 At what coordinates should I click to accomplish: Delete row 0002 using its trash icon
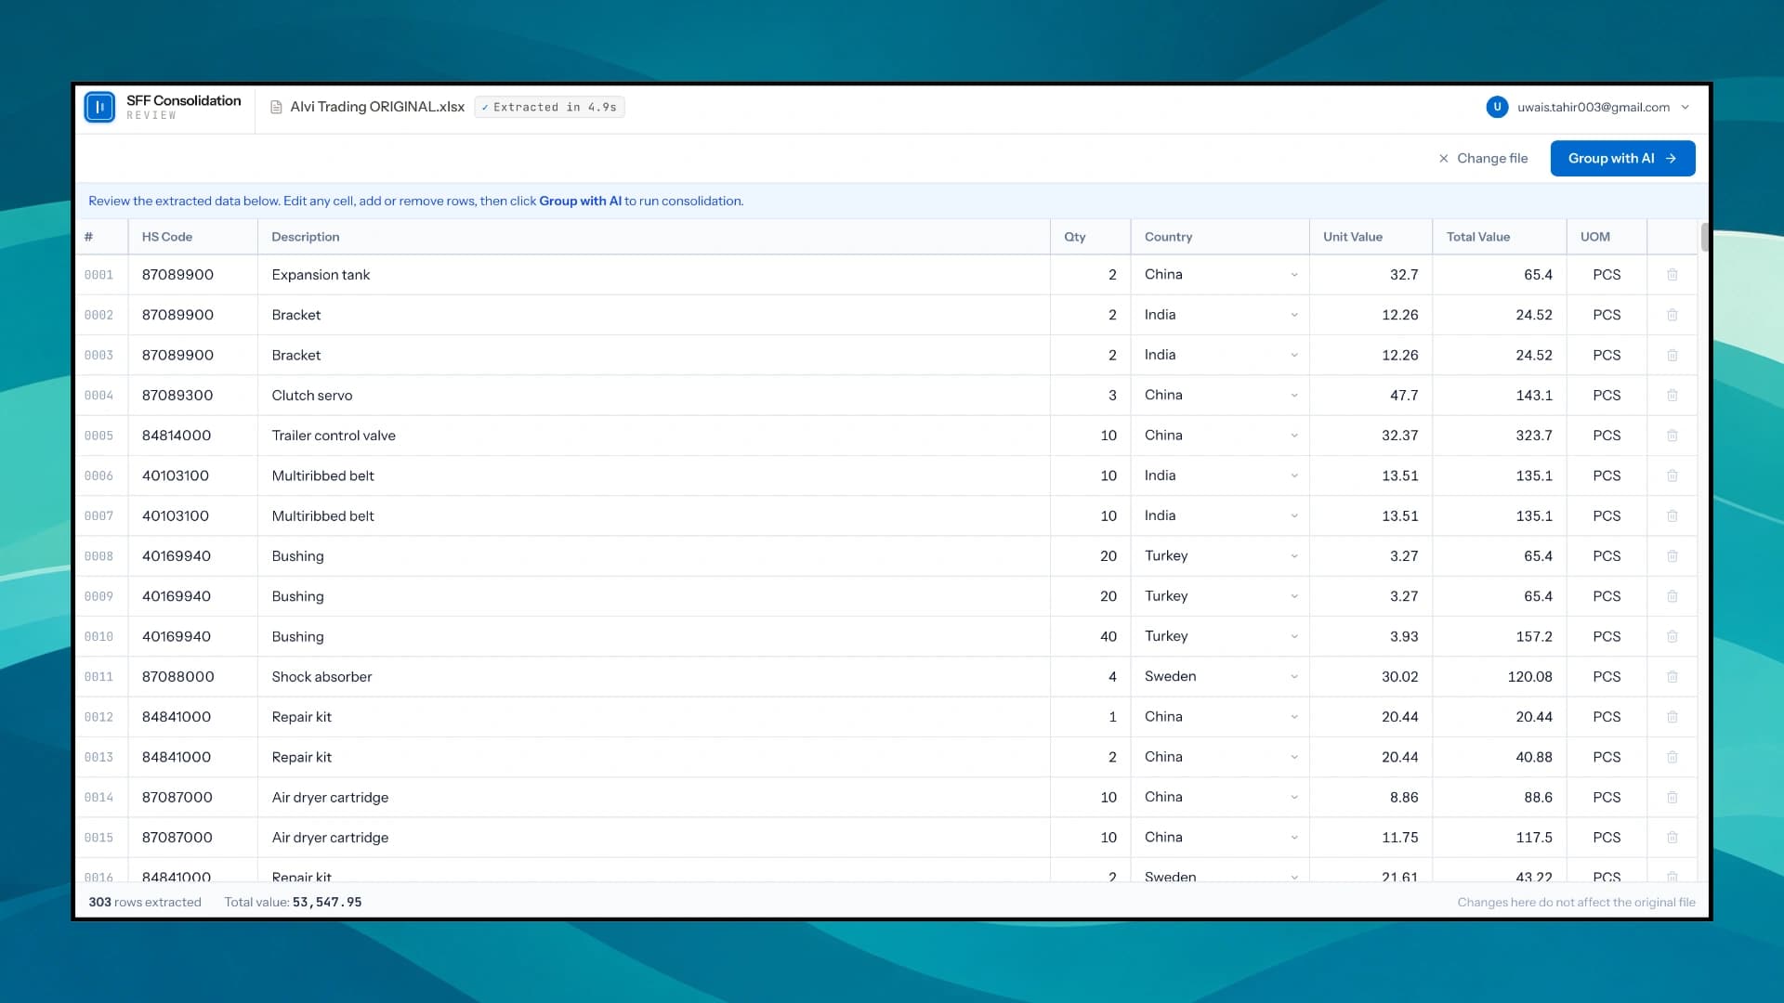tap(1672, 315)
